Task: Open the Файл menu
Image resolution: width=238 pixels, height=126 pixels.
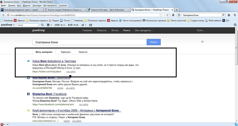Action: 4,6
